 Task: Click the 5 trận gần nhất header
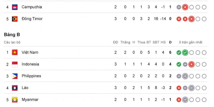(x=191, y=42)
